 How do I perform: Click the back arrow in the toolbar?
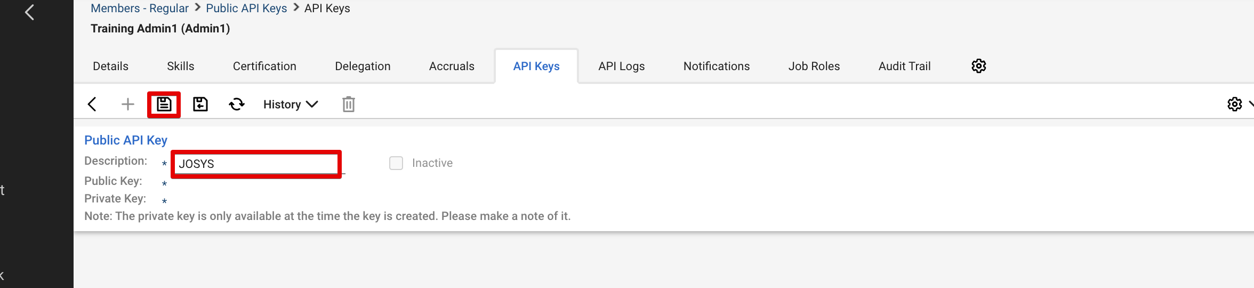(92, 104)
